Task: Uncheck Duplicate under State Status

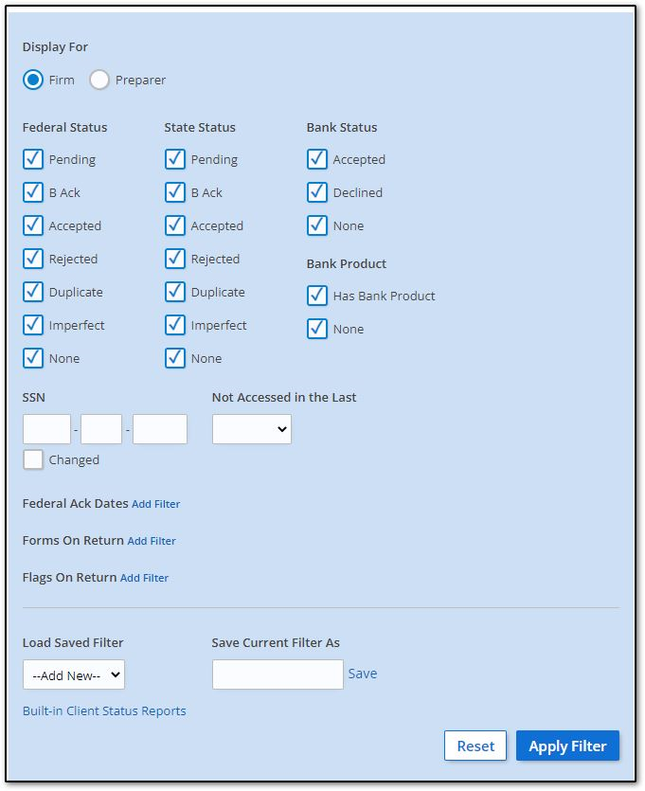Action: point(174,292)
